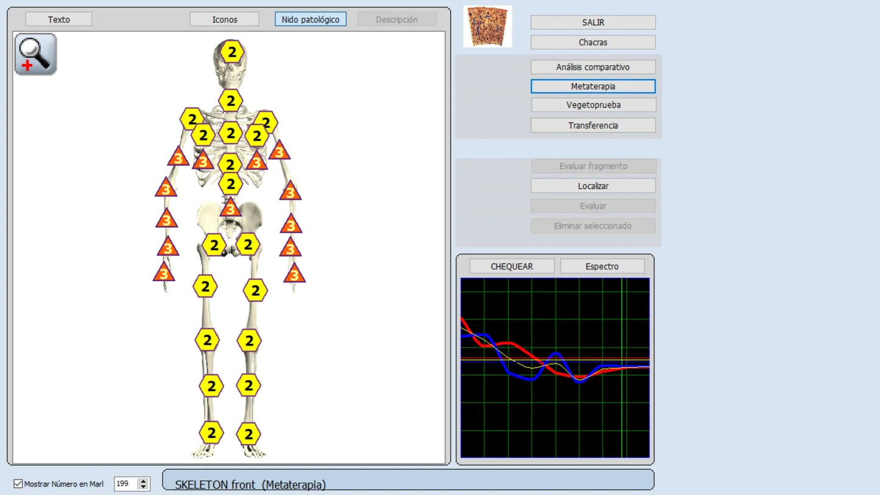Select the triangle marker on the pelvis
Viewport: 880px width, 495px height.
(230, 208)
